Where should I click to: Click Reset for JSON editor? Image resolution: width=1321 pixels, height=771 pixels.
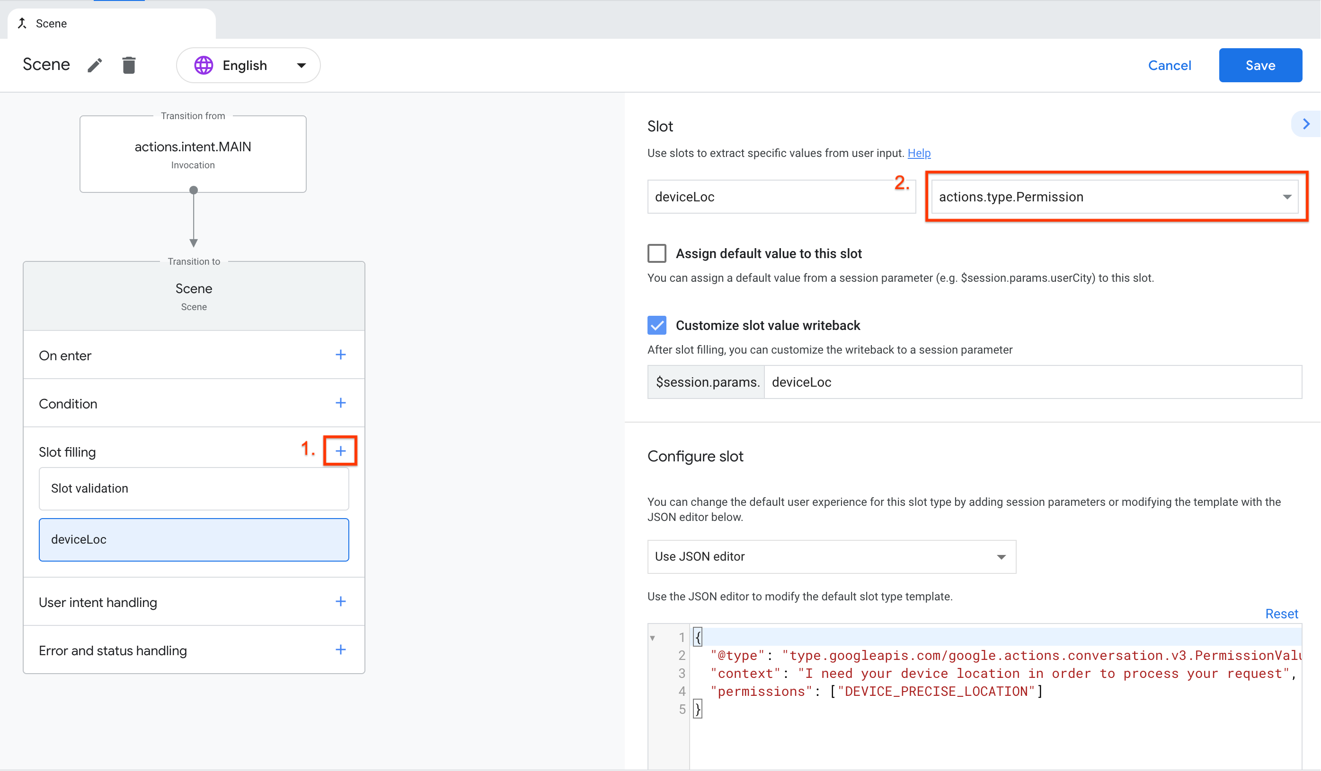(1281, 614)
